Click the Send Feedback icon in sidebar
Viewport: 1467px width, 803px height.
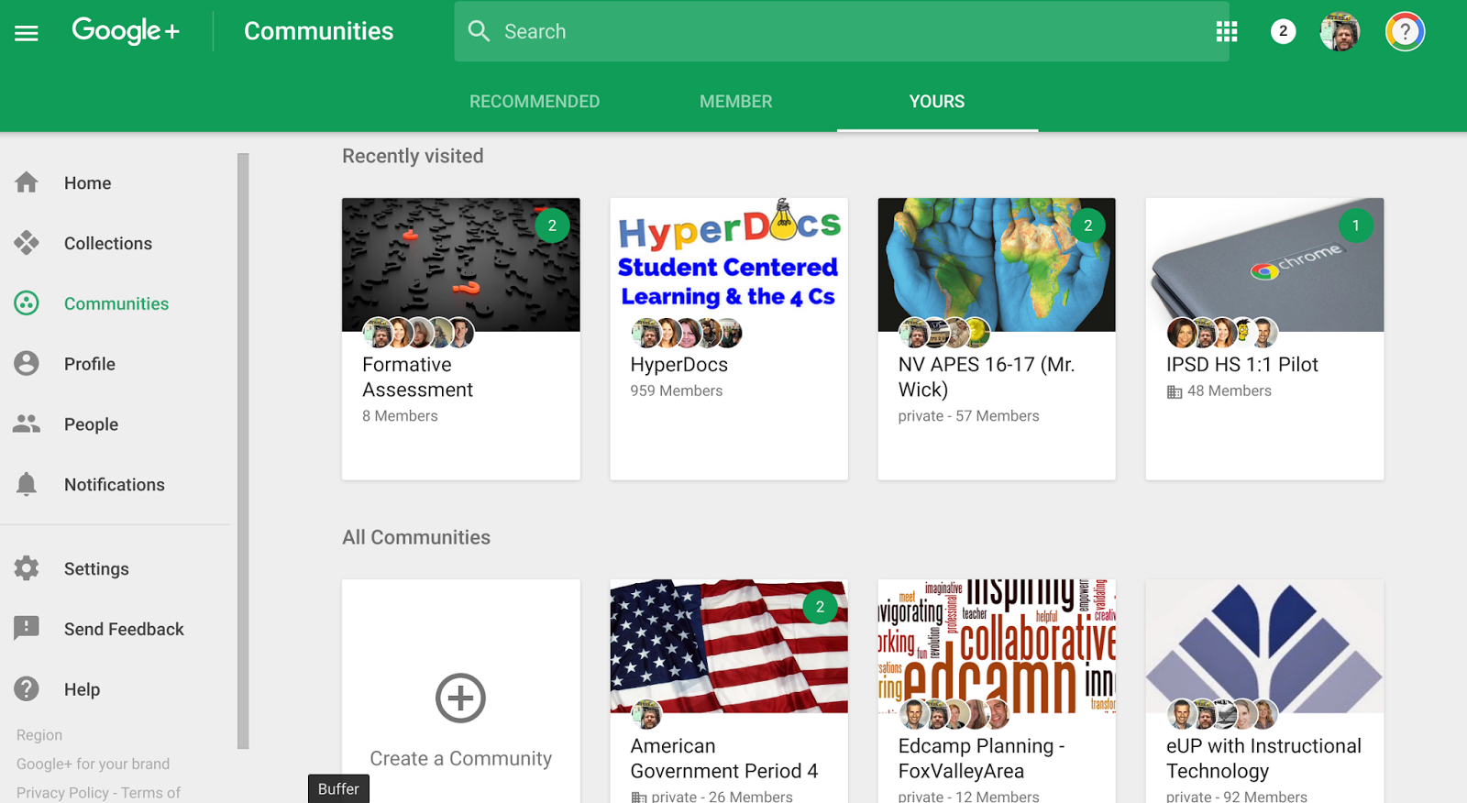point(27,629)
